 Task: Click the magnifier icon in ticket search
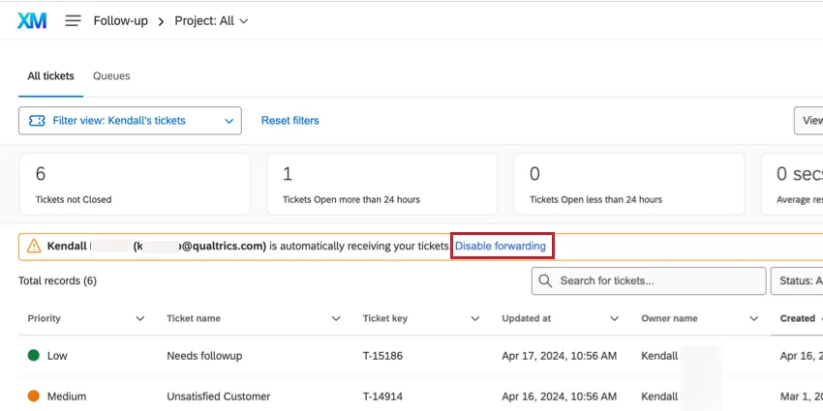point(546,281)
